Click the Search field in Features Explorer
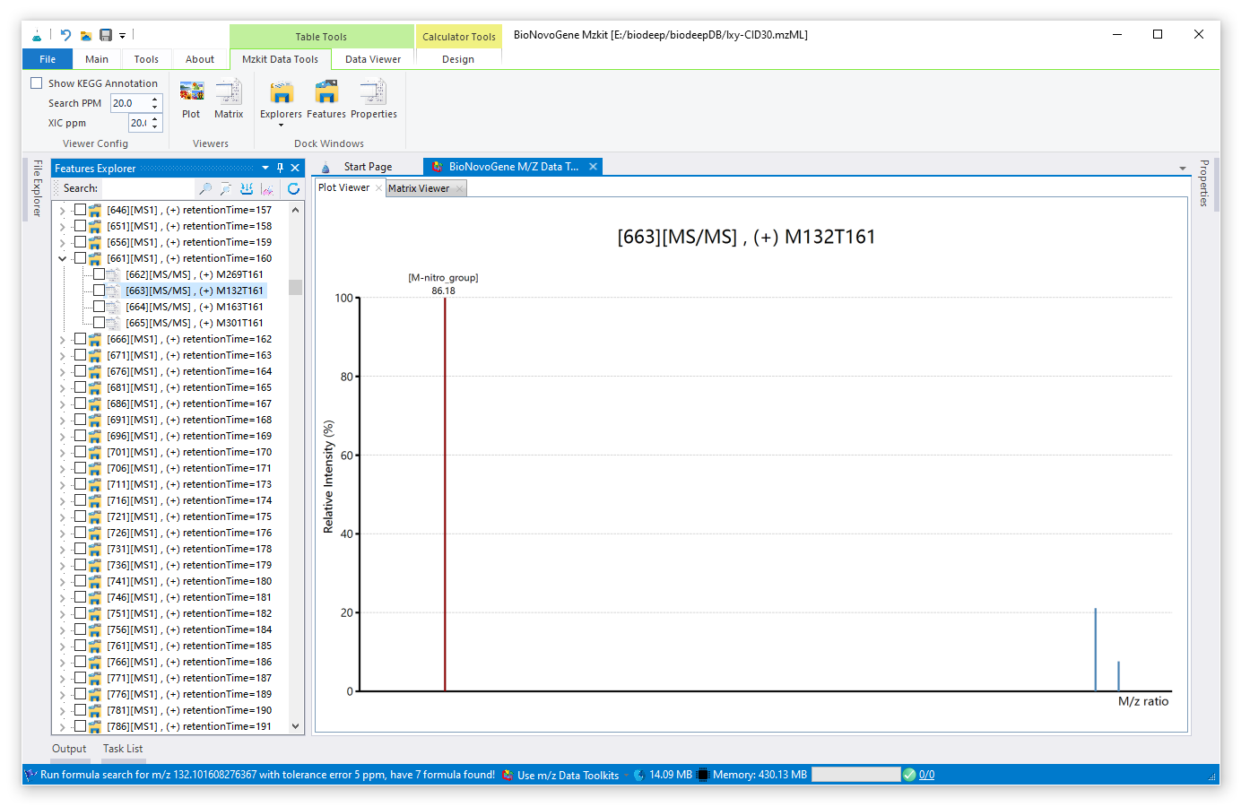1250x807 pixels. [x=146, y=188]
